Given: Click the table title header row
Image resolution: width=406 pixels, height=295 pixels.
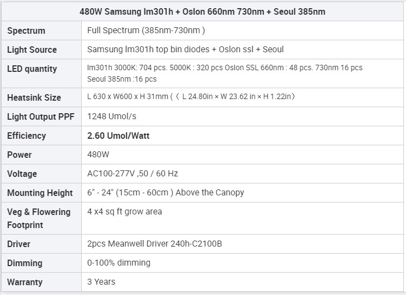Looking at the screenshot, I should click(x=203, y=11).
